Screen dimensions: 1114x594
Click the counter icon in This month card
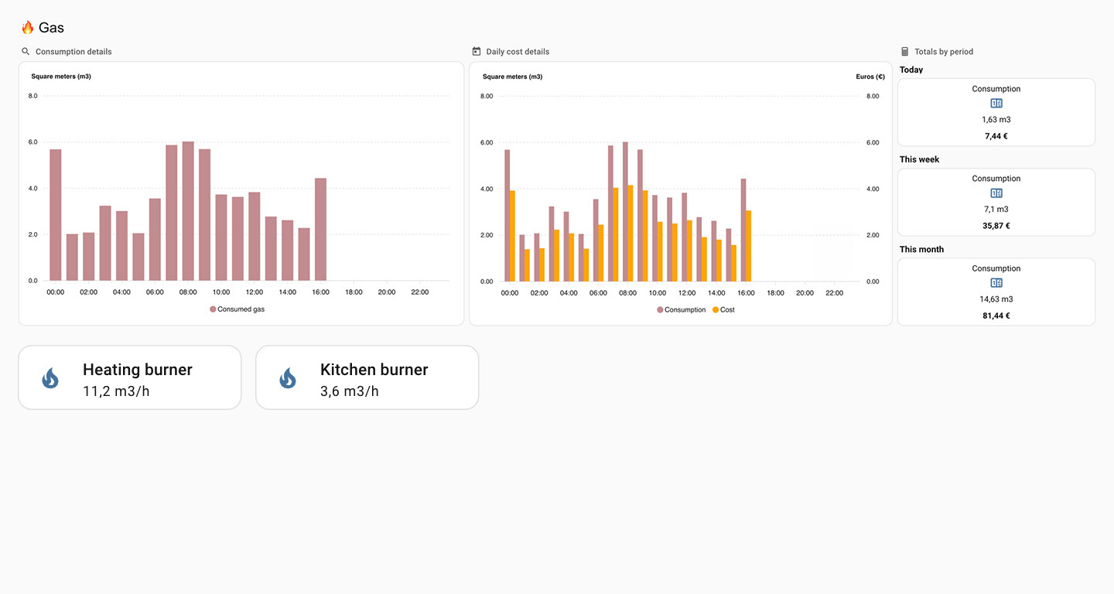click(996, 283)
